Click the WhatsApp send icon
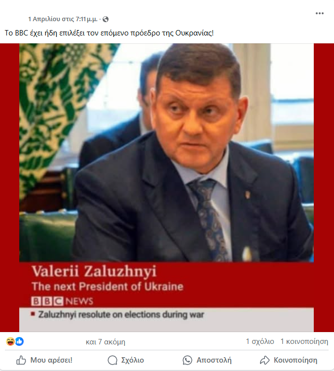The height and width of the screenshot is (371, 334). tap(187, 360)
